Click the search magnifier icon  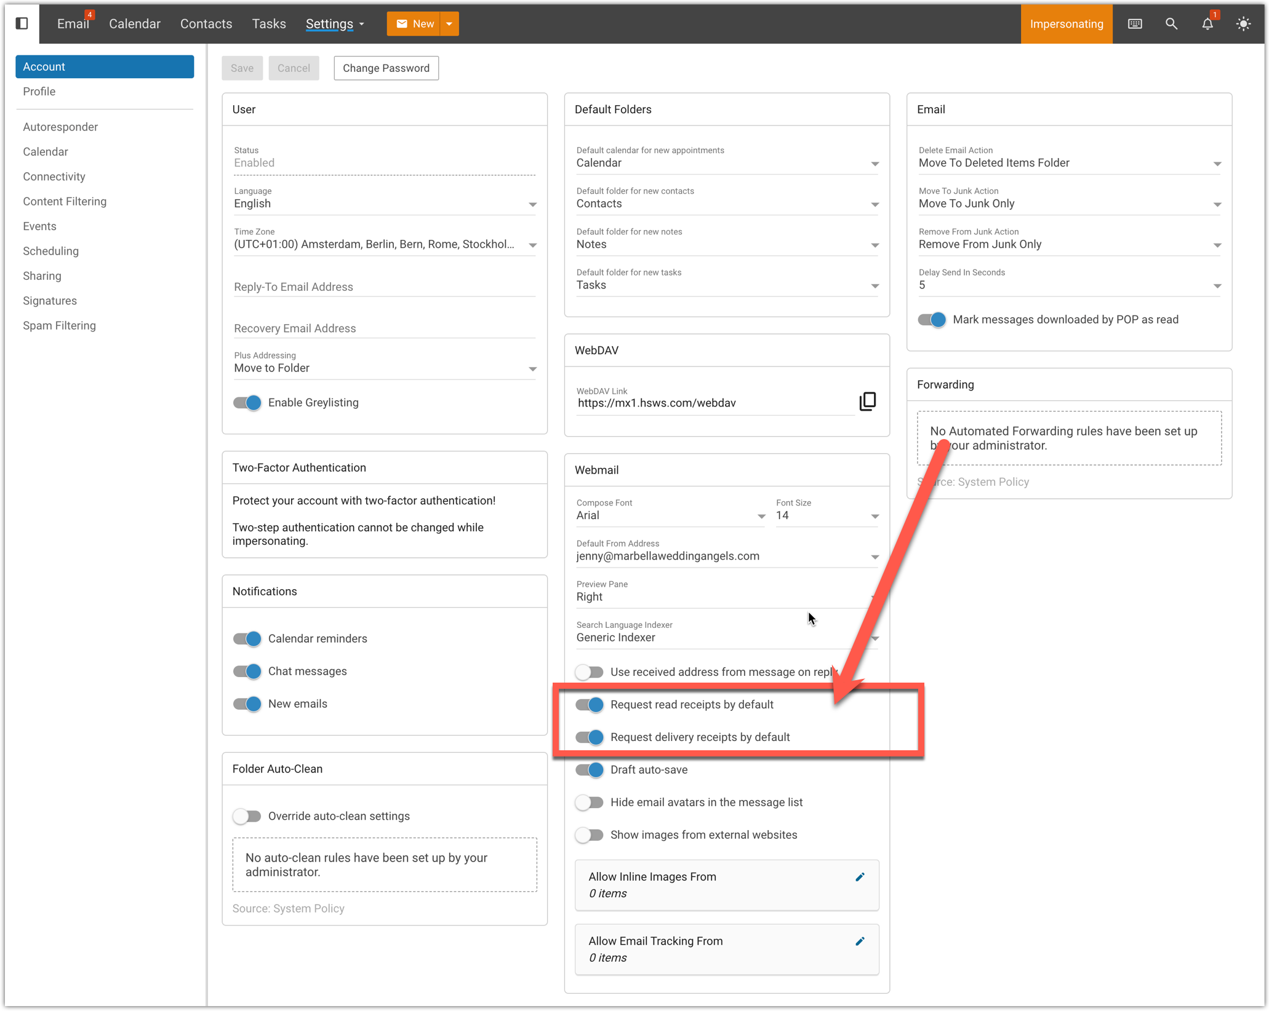[x=1171, y=23]
